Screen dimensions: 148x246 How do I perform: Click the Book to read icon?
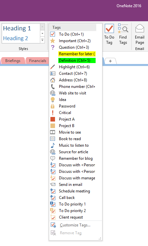point(52,139)
